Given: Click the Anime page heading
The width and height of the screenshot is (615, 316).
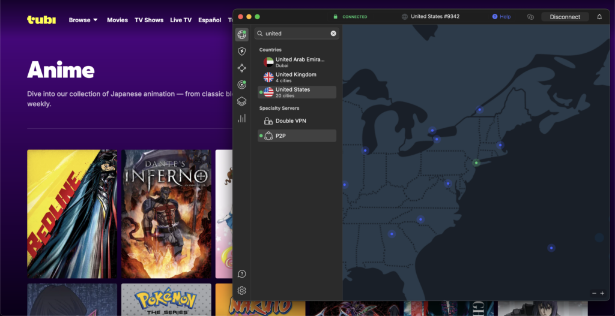Looking at the screenshot, I should pos(61,70).
